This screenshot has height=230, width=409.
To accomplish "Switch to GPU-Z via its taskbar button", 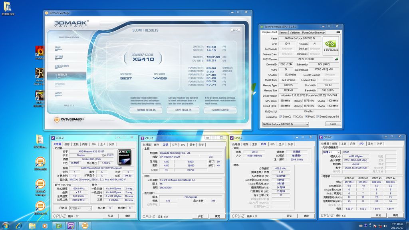I will (x=58, y=226).
